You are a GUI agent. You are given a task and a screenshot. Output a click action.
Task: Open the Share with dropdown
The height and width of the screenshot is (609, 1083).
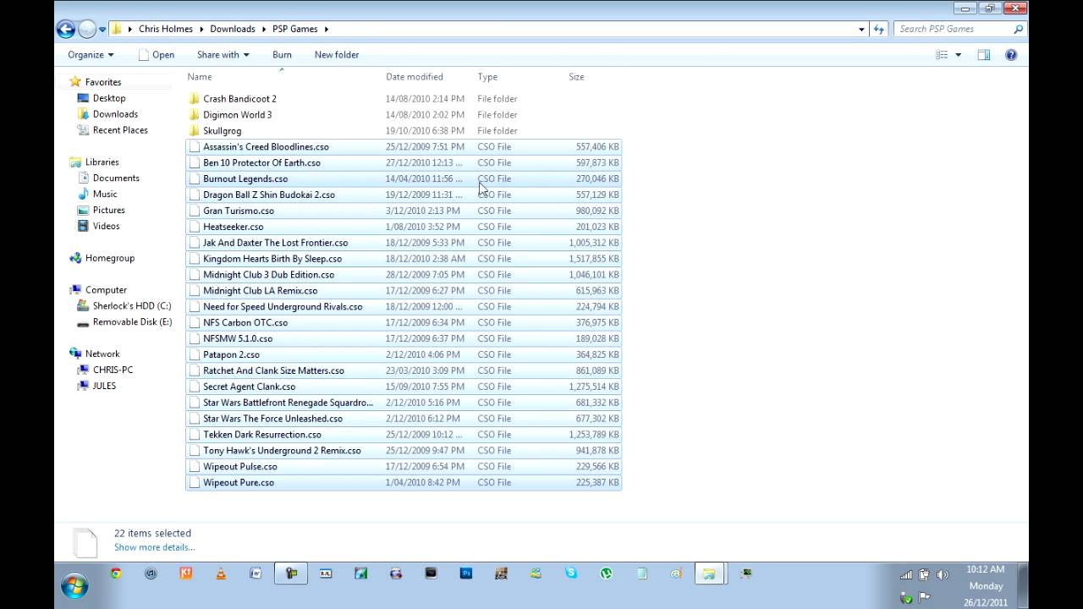[223, 55]
